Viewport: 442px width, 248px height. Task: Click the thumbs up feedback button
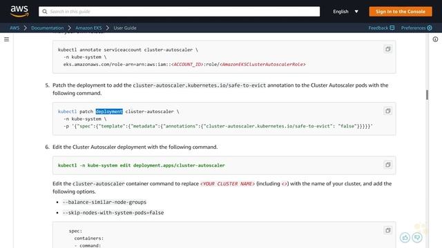pos(405,238)
